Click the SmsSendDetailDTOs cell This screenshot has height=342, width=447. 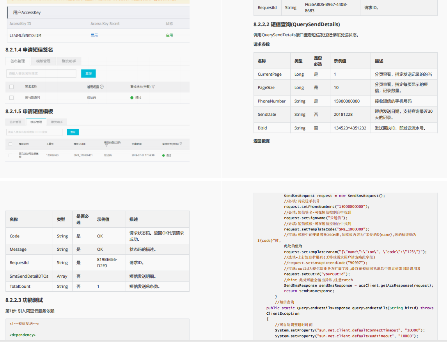click(29, 276)
